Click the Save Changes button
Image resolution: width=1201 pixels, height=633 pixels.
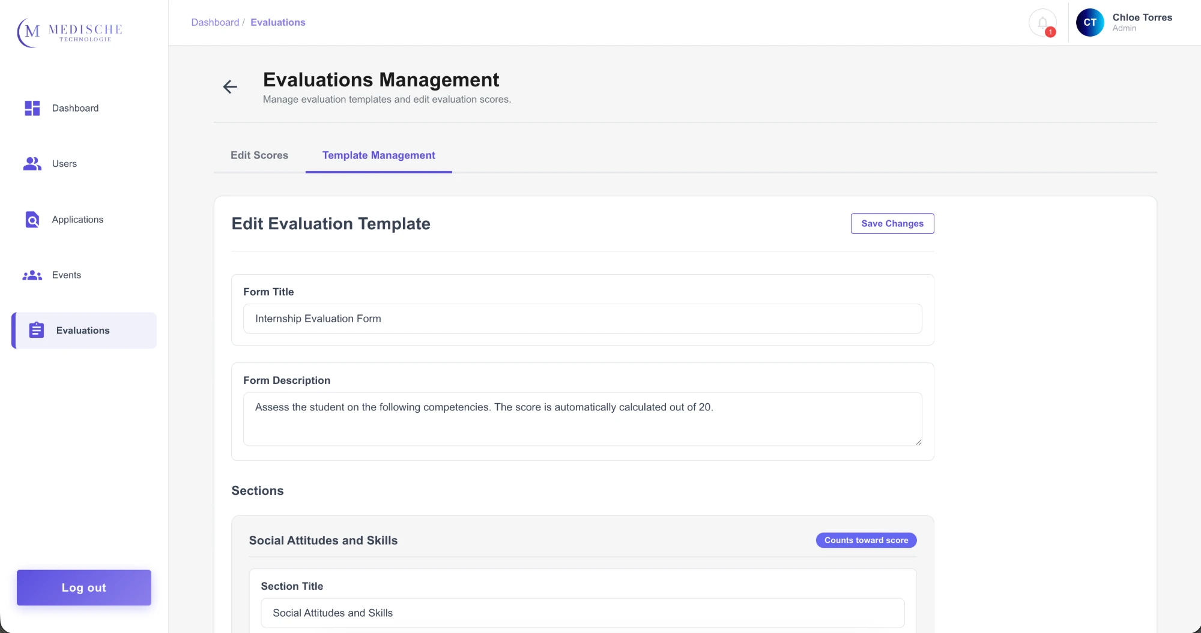point(892,223)
